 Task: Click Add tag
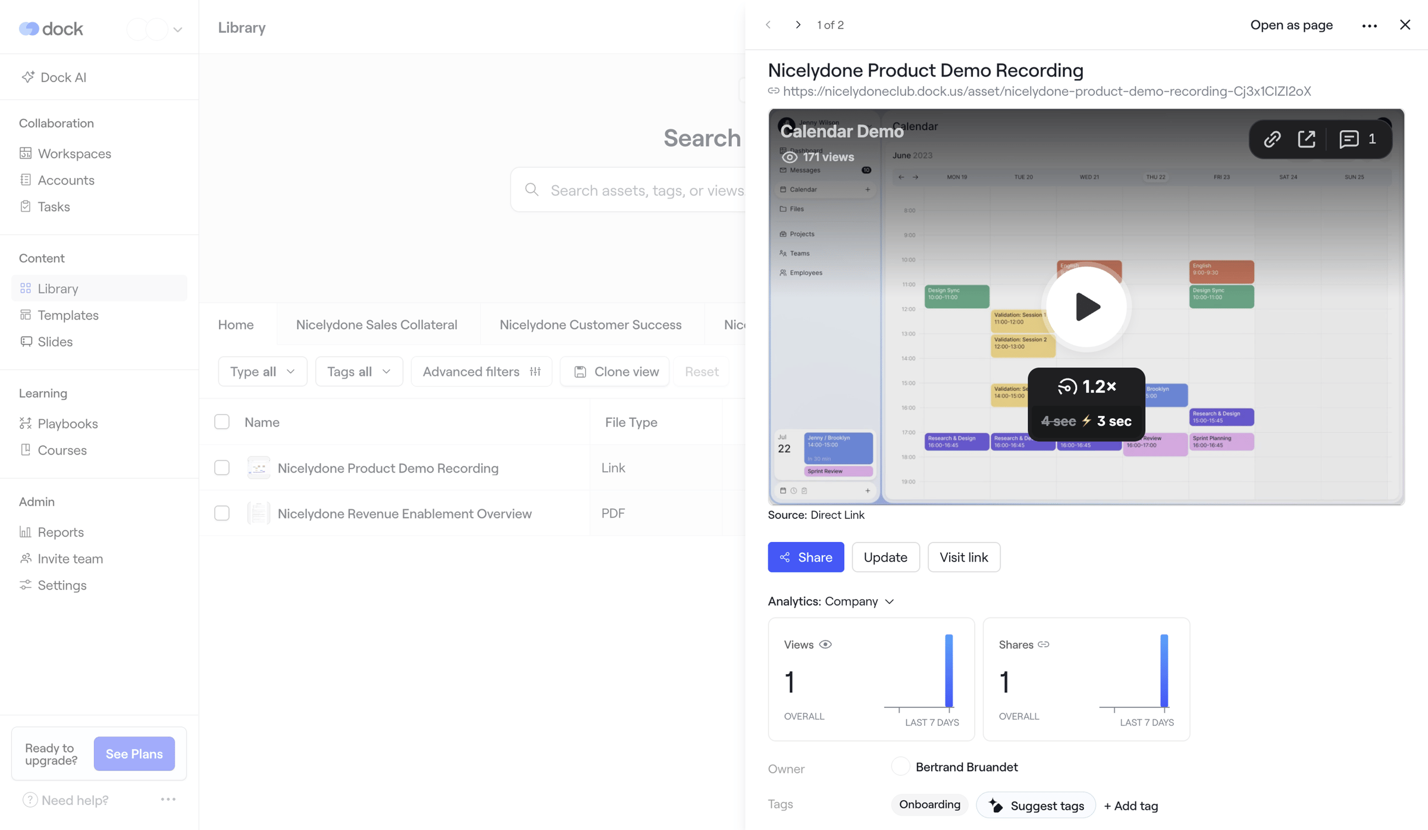(1130, 806)
